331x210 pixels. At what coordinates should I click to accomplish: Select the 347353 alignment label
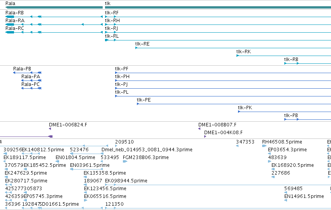pyautogui.click(x=245, y=142)
